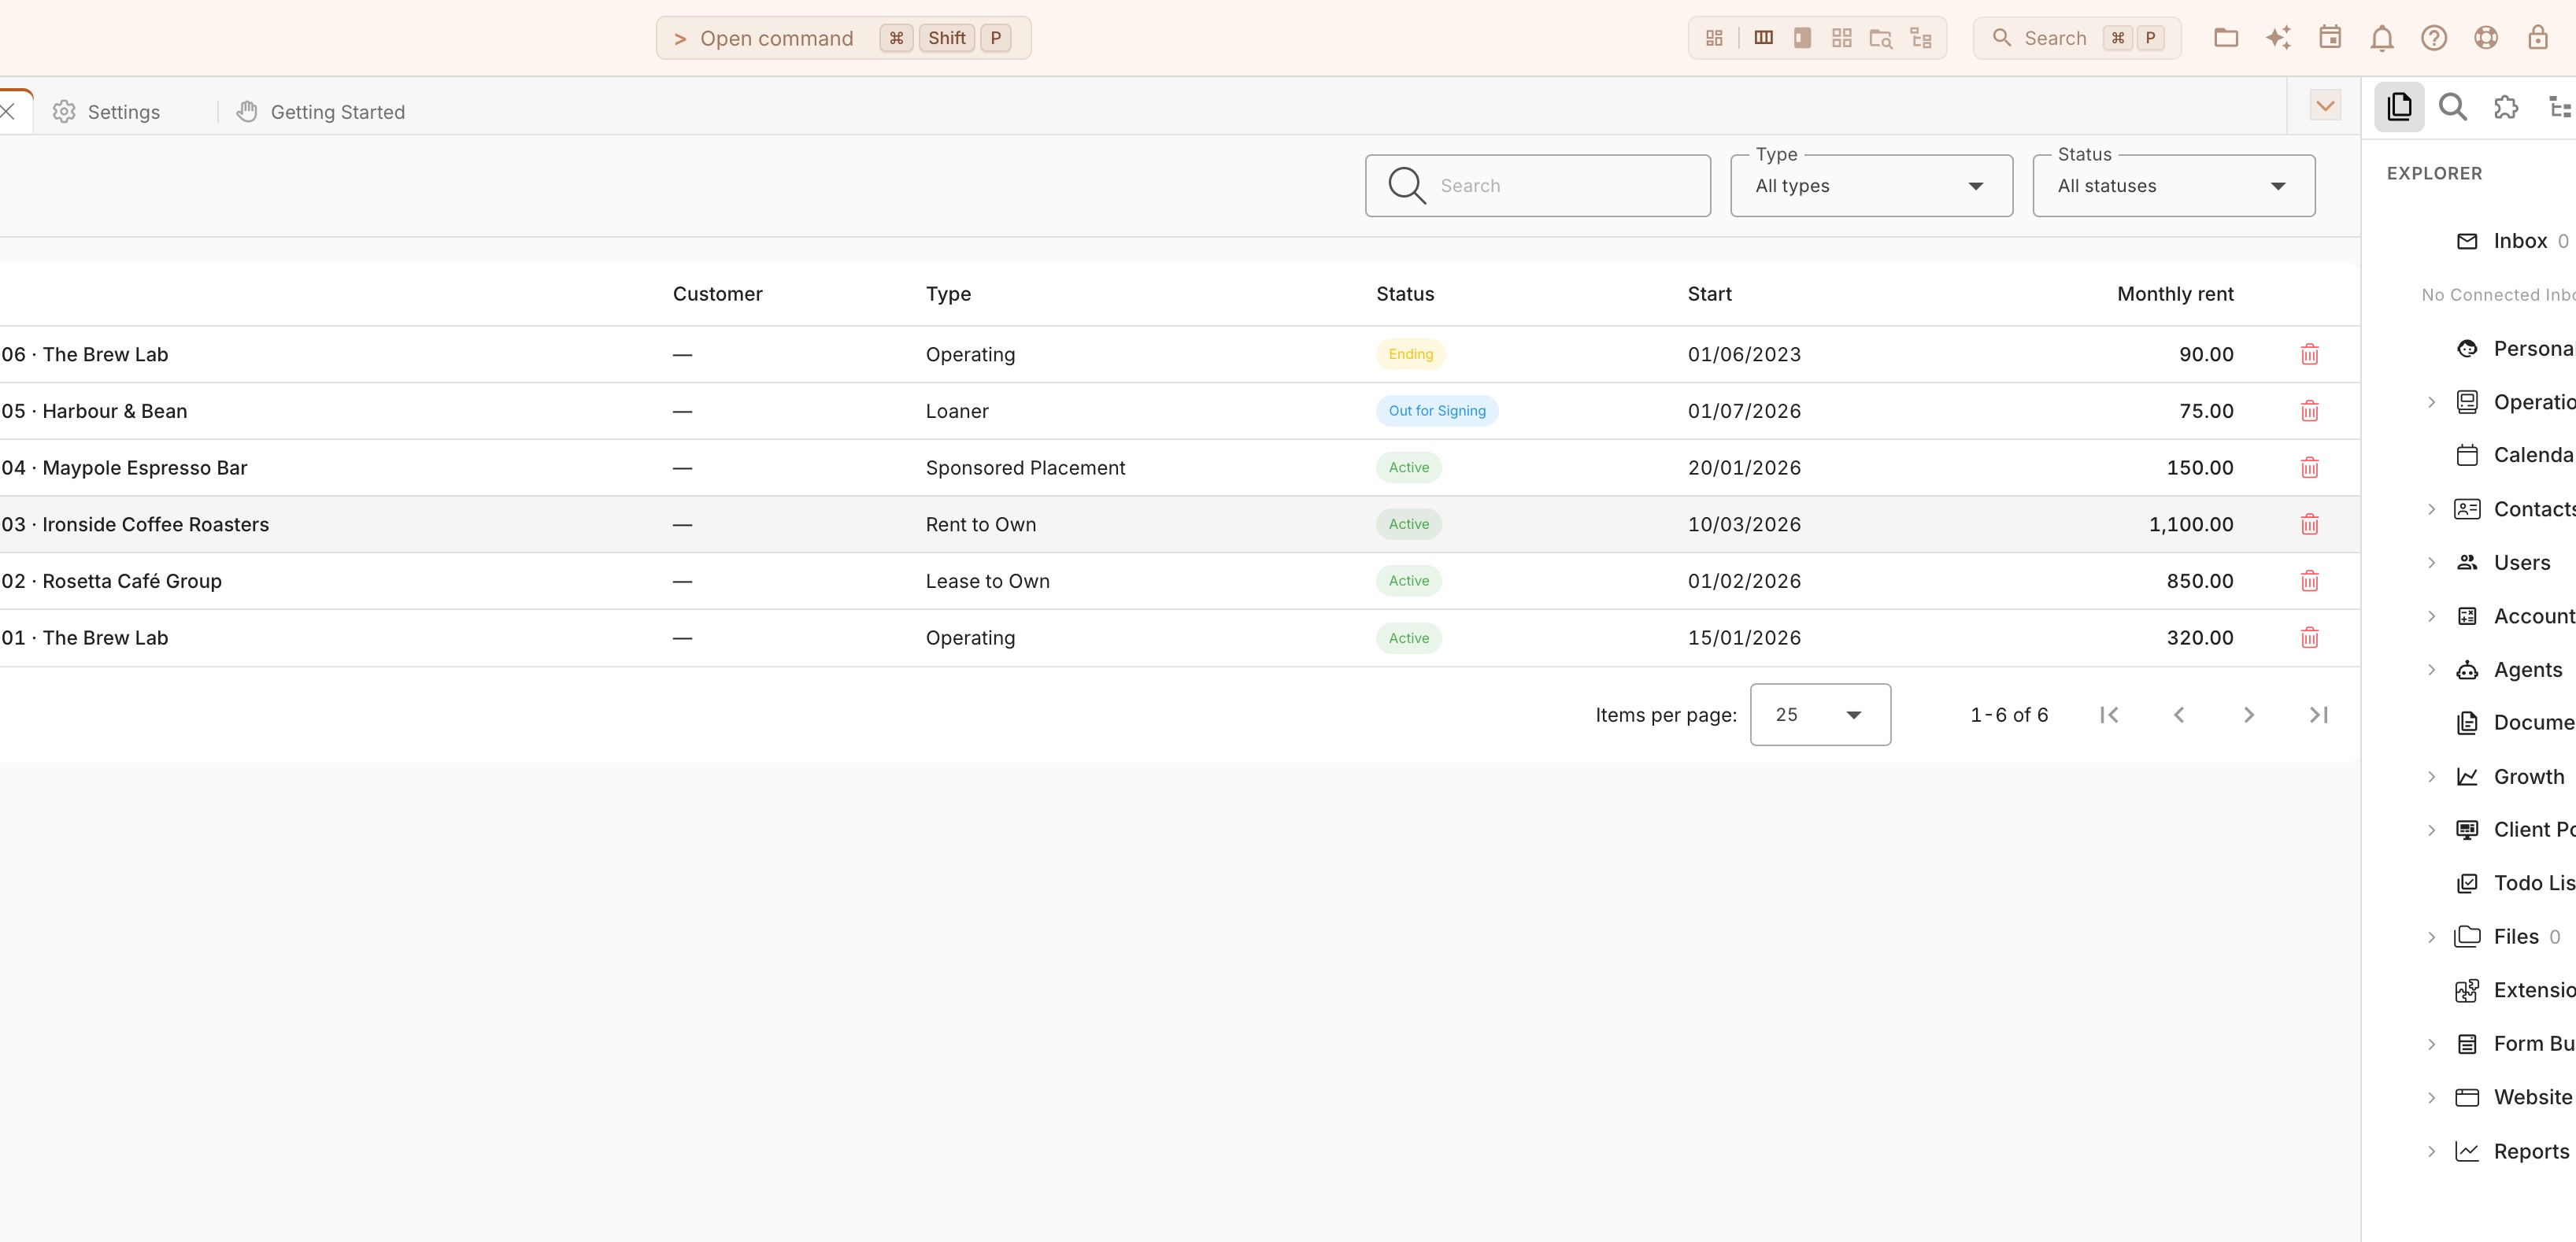Open the support lifebuoy icon
Image resolution: width=2576 pixels, height=1242 pixels.
[x=2486, y=38]
